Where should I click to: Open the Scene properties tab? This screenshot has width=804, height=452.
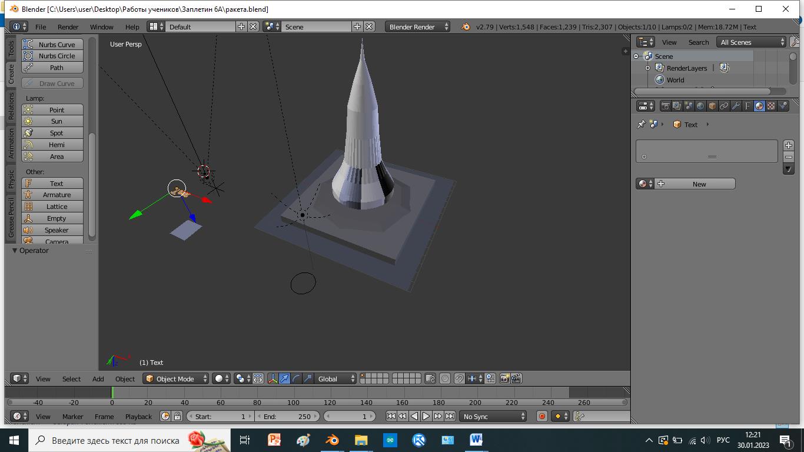tap(689, 107)
